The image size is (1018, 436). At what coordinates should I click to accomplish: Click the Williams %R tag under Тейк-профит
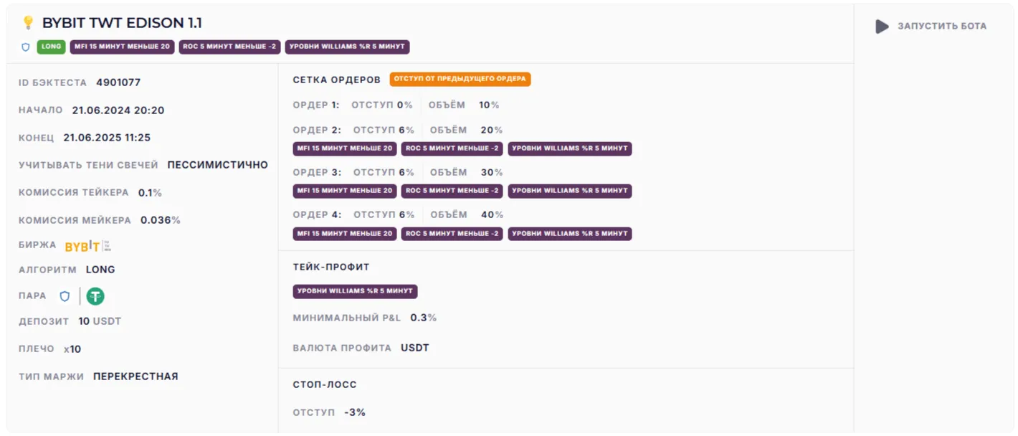point(355,291)
